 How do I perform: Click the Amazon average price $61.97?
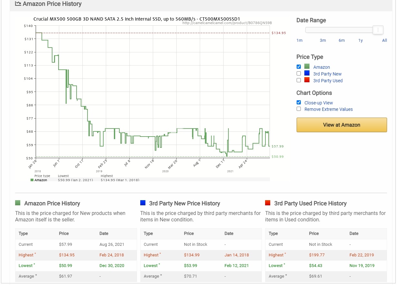[65, 276]
